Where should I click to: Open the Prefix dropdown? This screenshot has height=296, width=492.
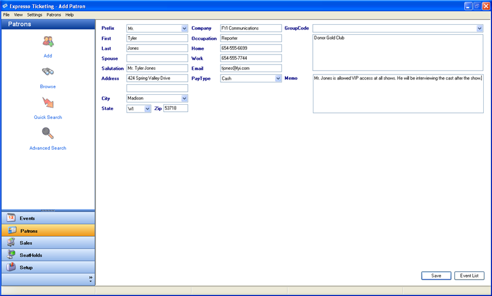pos(184,28)
